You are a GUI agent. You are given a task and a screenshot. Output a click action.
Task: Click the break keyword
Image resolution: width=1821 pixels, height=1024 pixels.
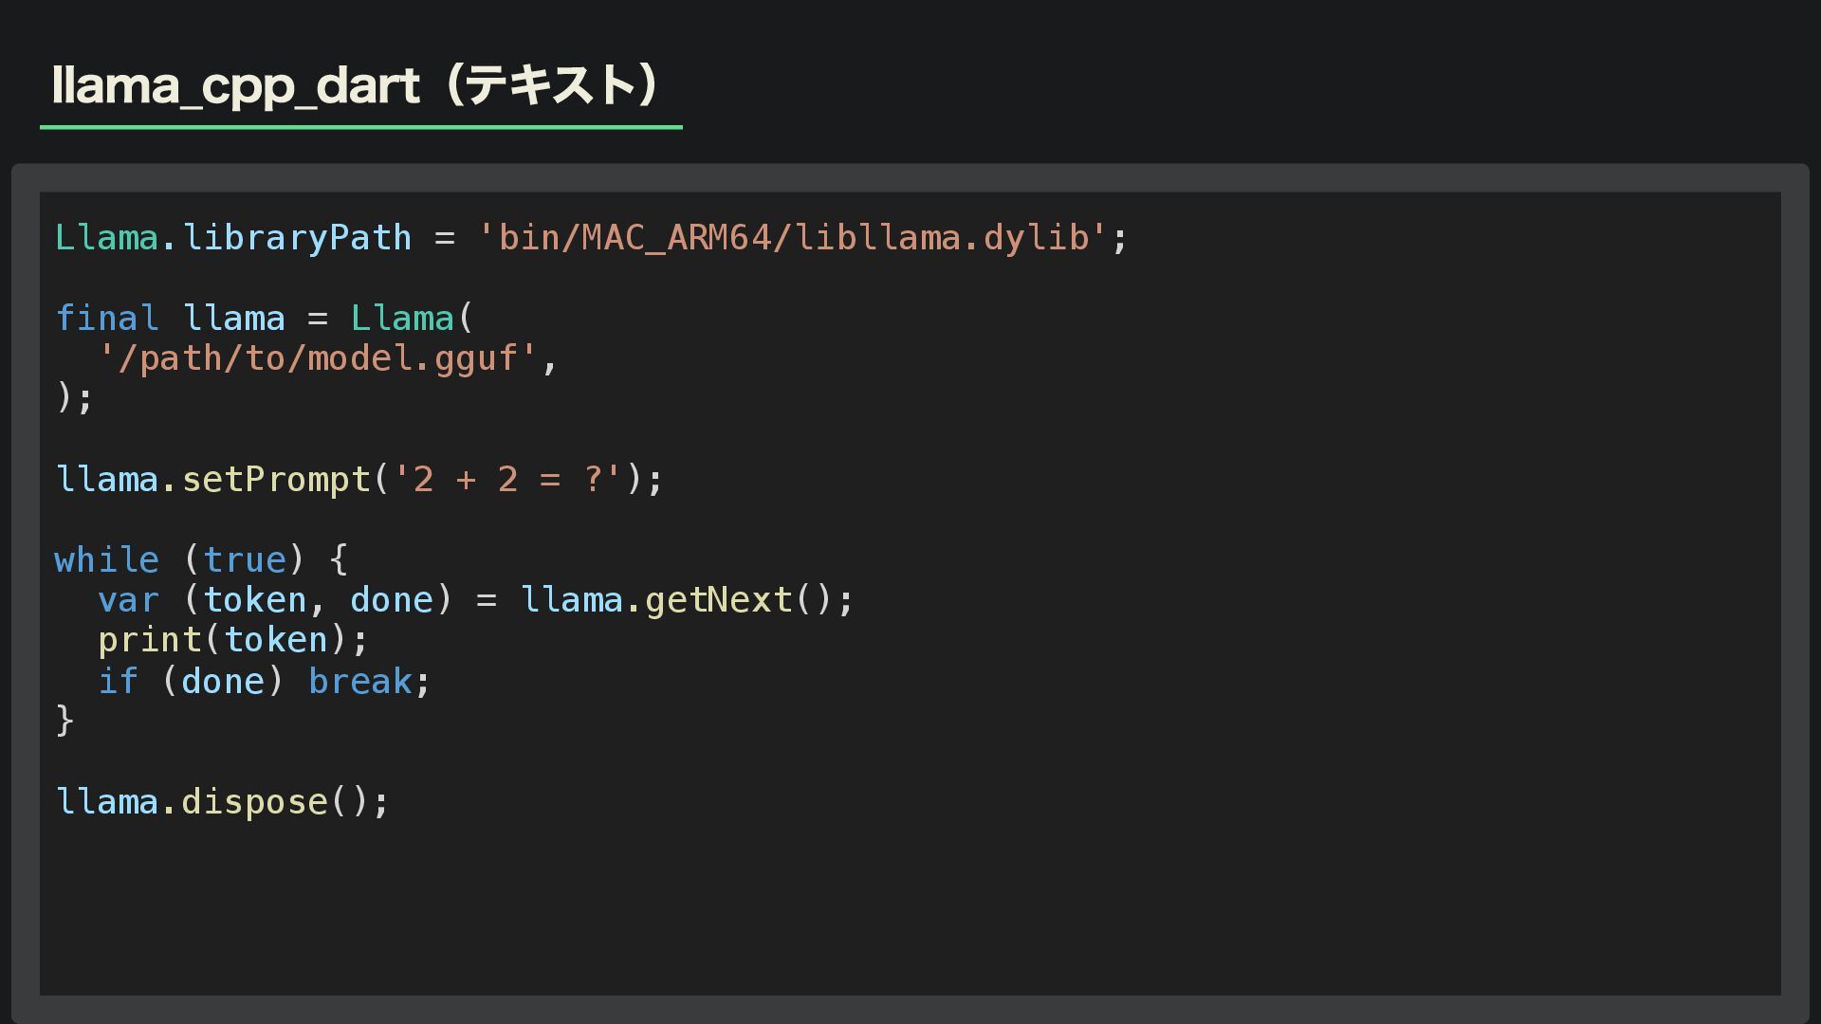tap(360, 682)
